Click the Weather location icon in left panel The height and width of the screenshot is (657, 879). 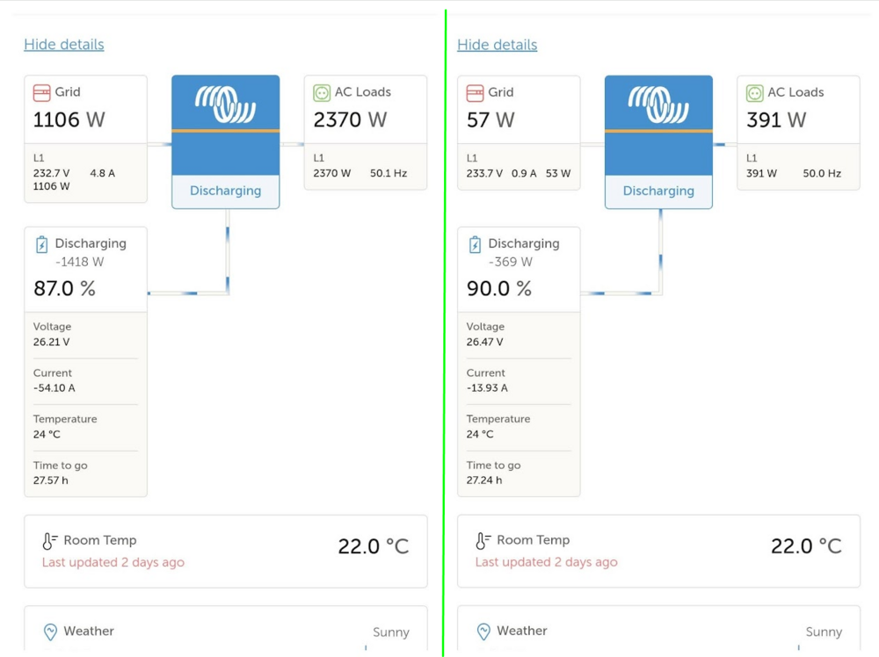pyautogui.click(x=50, y=632)
